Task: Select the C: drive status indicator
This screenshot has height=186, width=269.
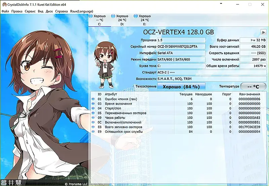Action: coord(90,16)
